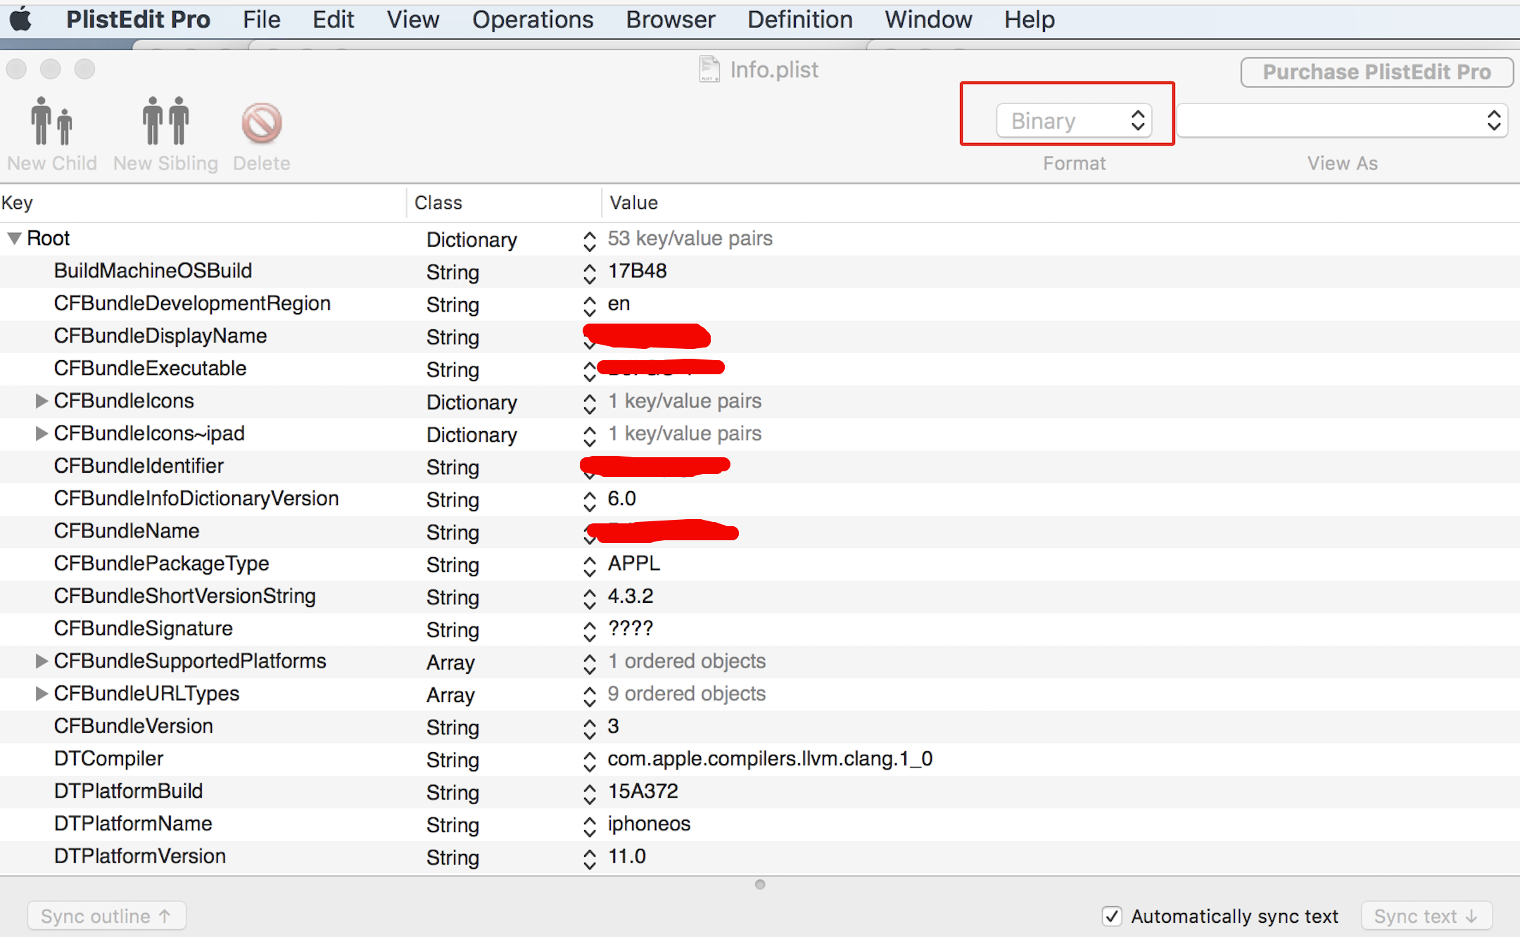Viewport: 1520px width, 937px height.
Task: Open class stepper for CFBundleShortVersionString row
Action: (x=590, y=599)
